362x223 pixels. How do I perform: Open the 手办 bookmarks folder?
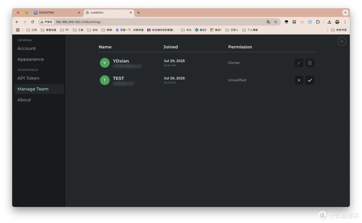(x=186, y=30)
